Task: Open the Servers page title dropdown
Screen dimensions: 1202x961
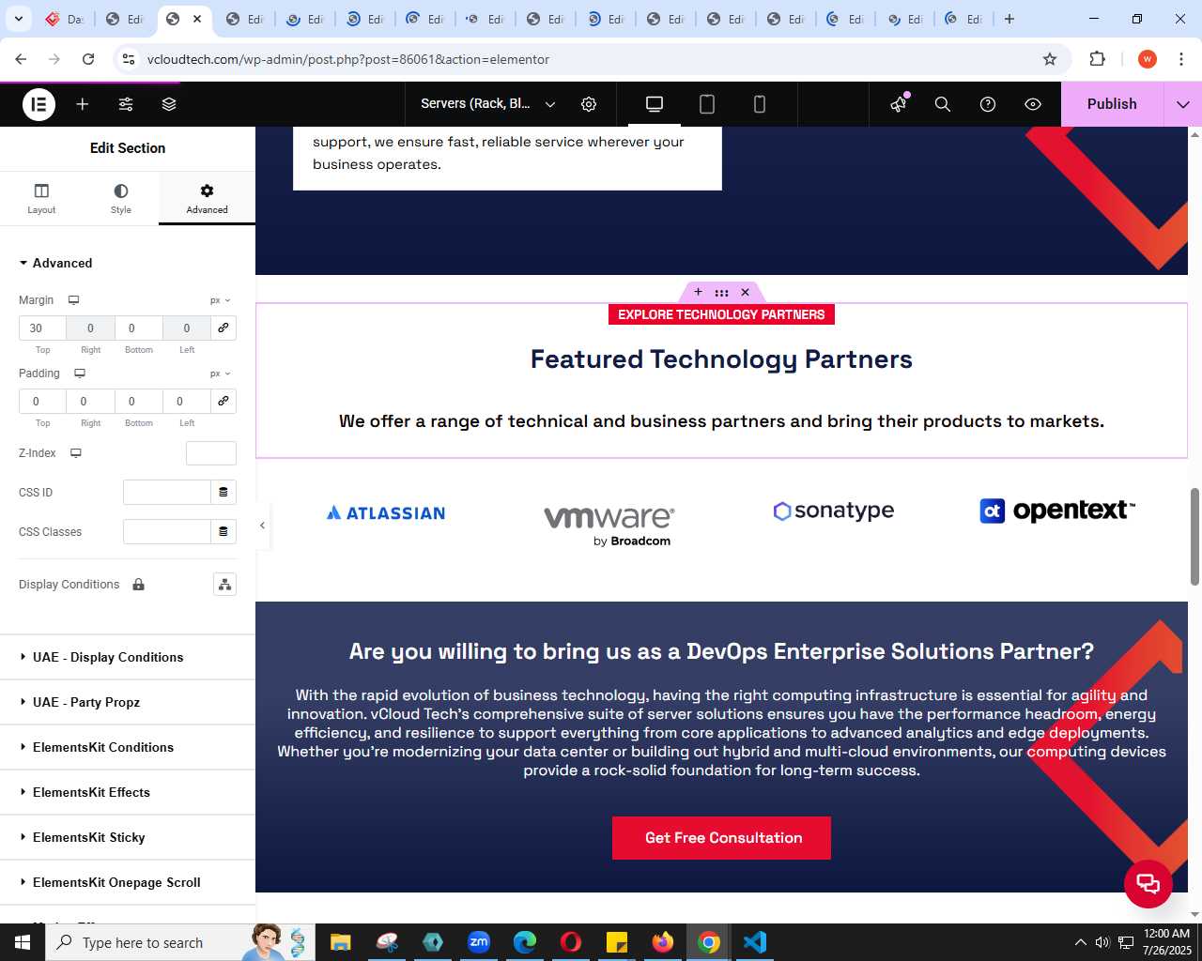Action: (x=488, y=104)
